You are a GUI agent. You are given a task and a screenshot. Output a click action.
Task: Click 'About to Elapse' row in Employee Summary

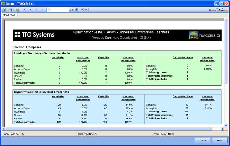coord(73,69)
